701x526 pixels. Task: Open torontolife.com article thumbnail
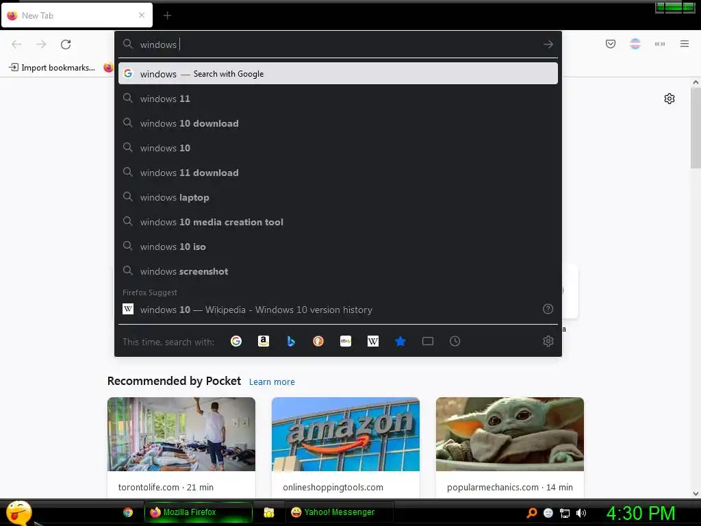pyautogui.click(x=181, y=434)
